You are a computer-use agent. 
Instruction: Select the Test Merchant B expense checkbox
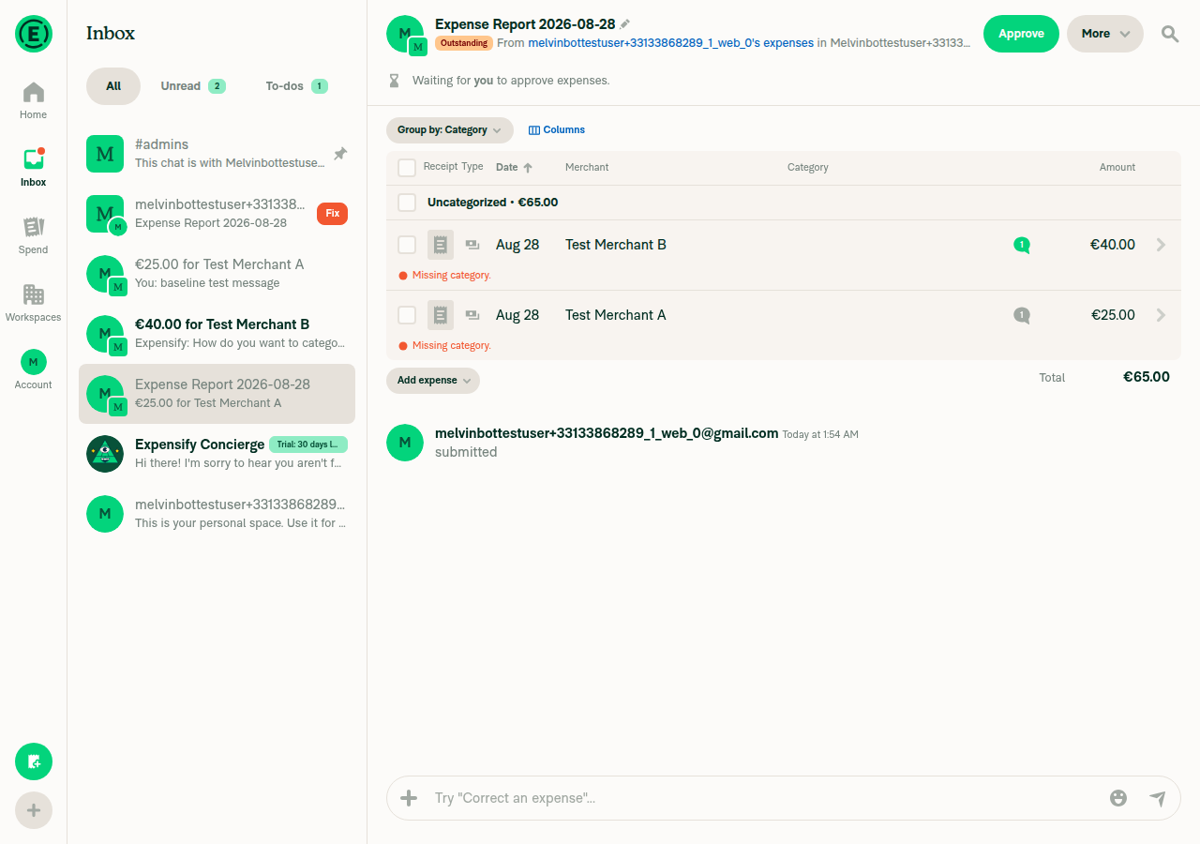click(407, 245)
